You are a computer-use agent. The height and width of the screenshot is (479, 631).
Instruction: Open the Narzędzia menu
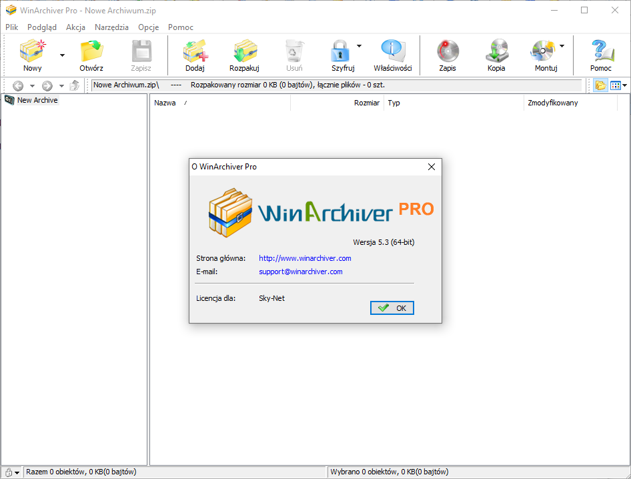pyautogui.click(x=111, y=27)
